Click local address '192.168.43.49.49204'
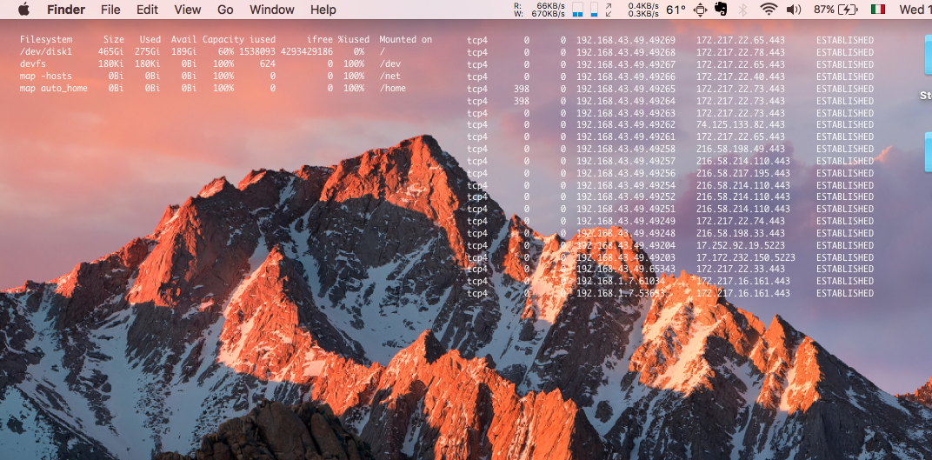932x460 pixels. [626, 245]
